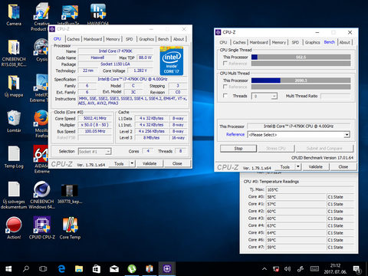Click the CPU Multi Thread progress bar
368x276 pixels.
[x=301, y=80]
